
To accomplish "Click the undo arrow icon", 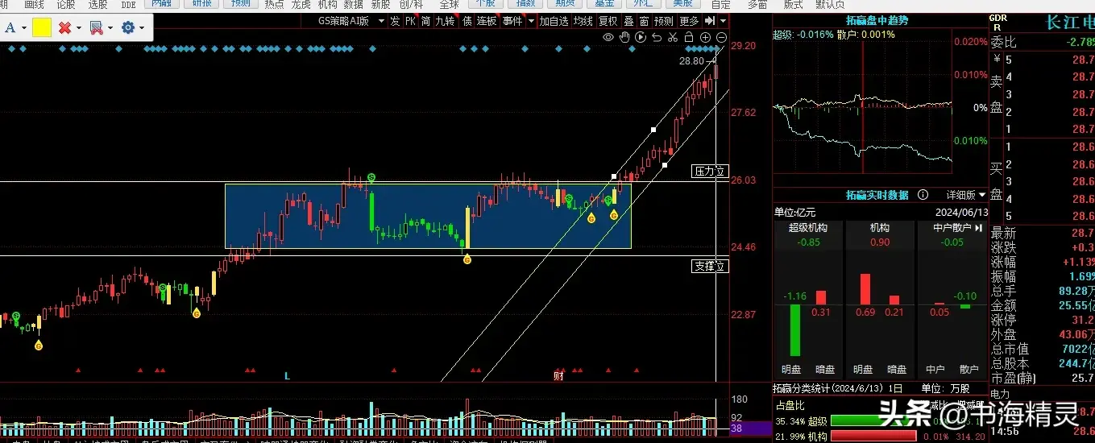I will 657,37.
